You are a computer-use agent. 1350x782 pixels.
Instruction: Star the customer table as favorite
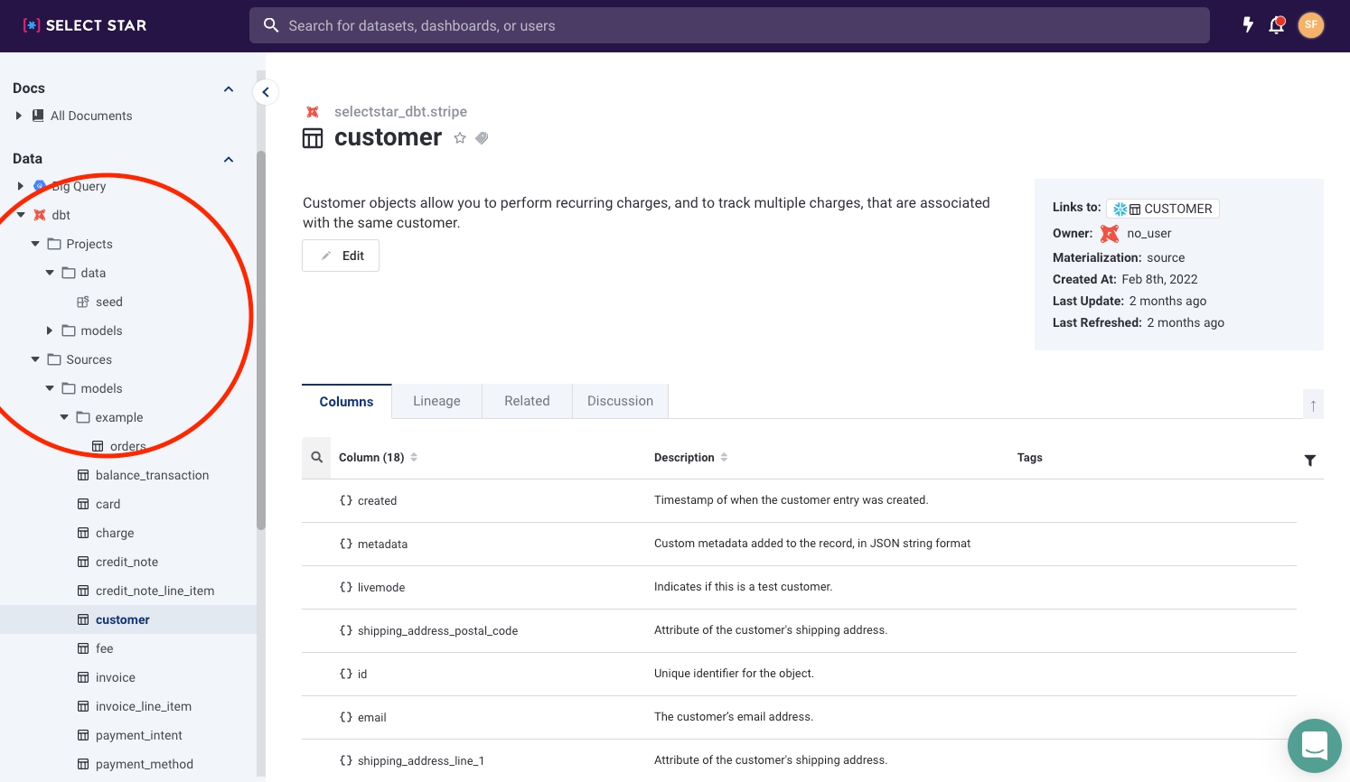(460, 138)
